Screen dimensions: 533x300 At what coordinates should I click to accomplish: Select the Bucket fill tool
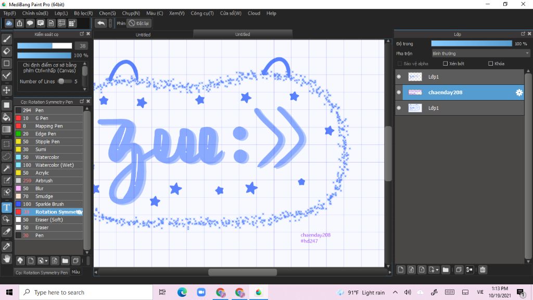[6, 117]
